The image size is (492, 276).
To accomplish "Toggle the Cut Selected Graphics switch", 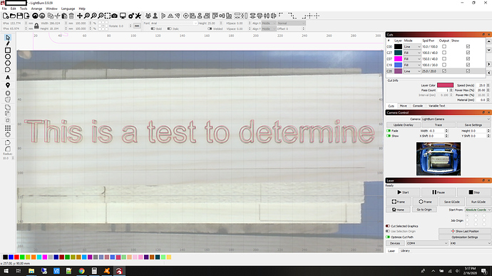I will 388,226.
